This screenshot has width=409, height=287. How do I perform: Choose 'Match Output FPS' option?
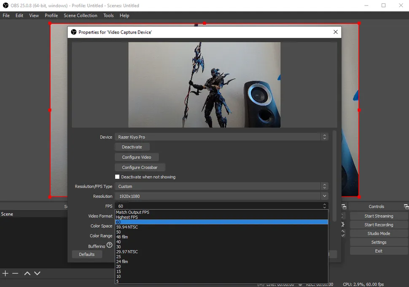click(x=133, y=213)
